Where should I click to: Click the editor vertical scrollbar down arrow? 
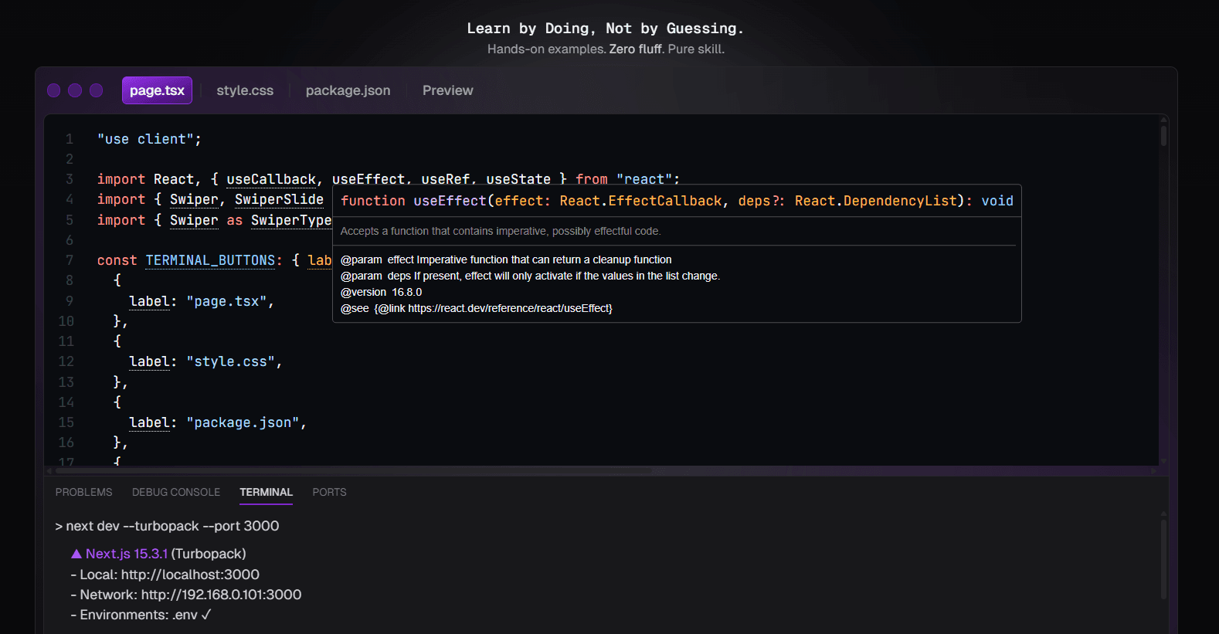tap(1163, 461)
